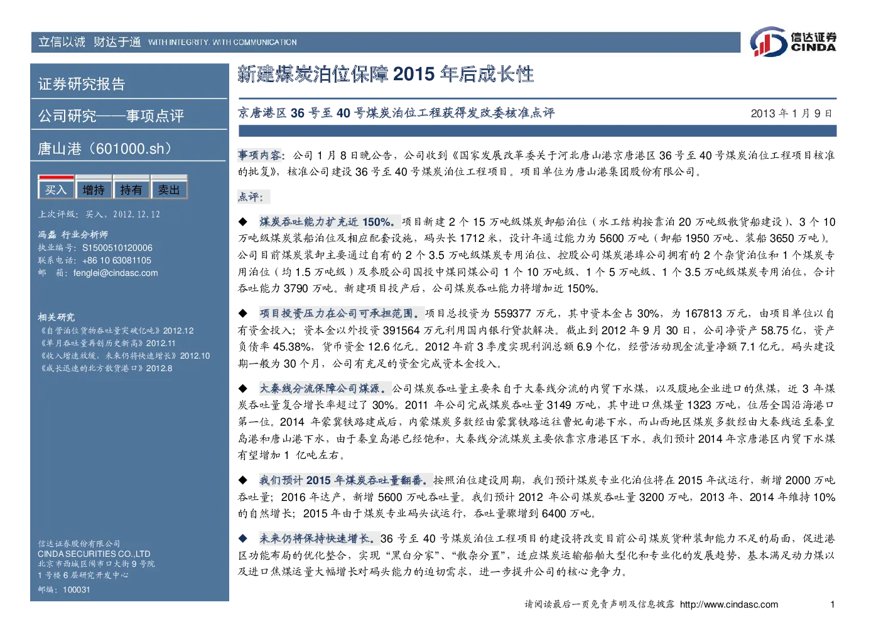Open related report 《收入增速放缓，未来仍将快速增长》
The width and height of the screenshot is (881, 622).
click(124, 356)
